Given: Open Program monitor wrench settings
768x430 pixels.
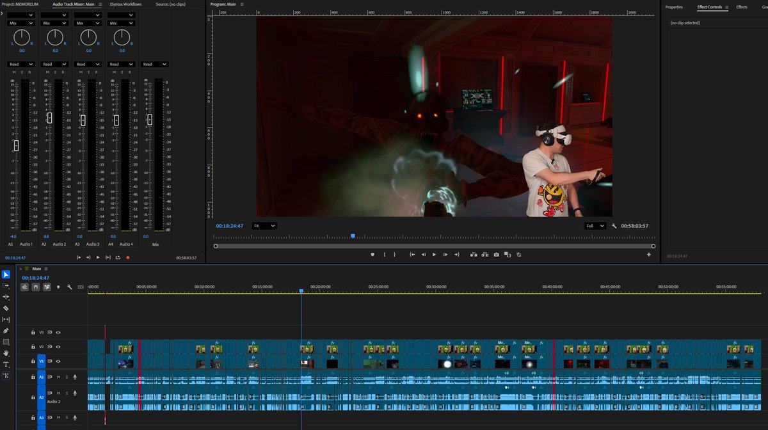Looking at the screenshot, I should click(614, 226).
